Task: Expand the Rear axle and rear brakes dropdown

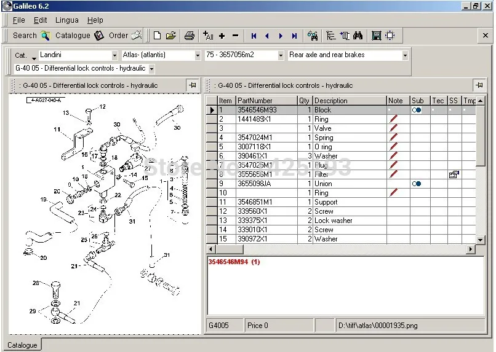Action: (x=405, y=55)
